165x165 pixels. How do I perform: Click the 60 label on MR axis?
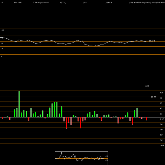(161, 103)
